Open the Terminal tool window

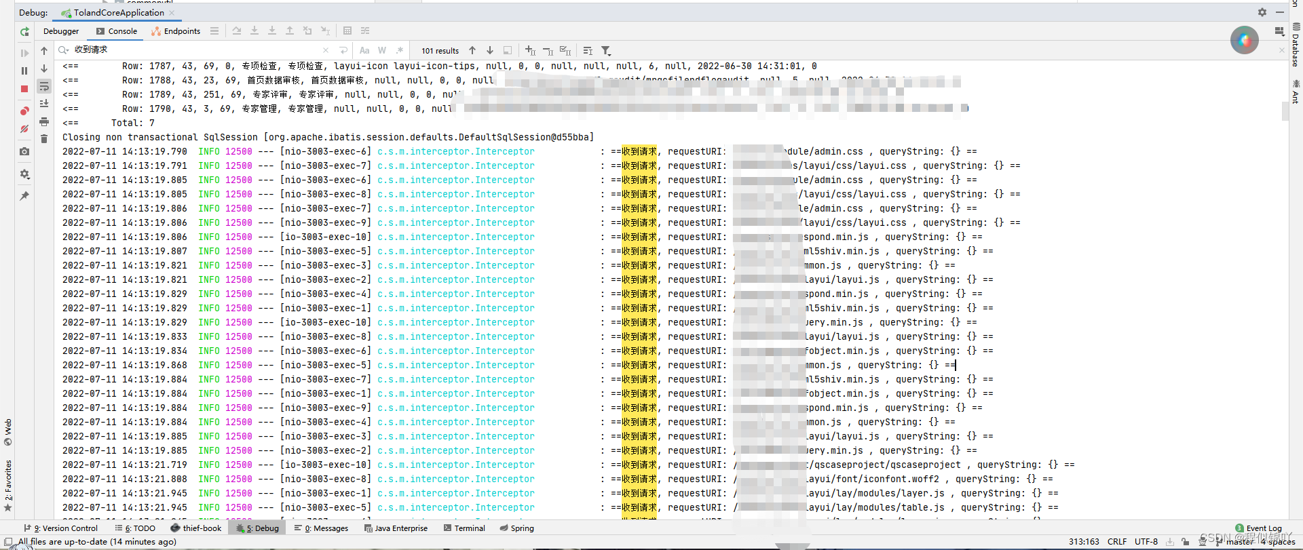pos(464,528)
